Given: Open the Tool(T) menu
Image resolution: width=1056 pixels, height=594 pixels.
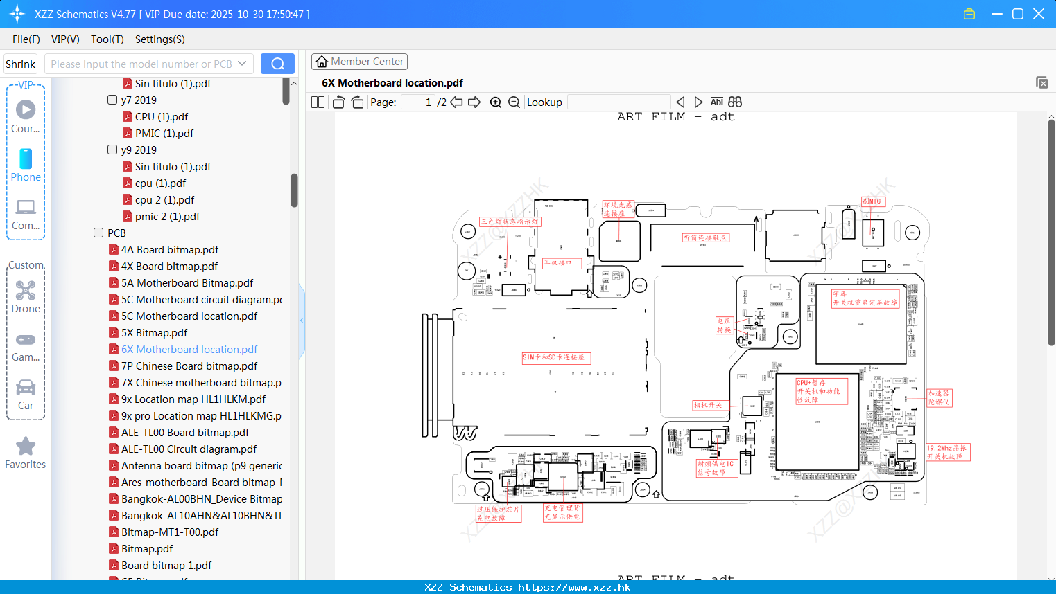Looking at the screenshot, I should click(x=107, y=39).
